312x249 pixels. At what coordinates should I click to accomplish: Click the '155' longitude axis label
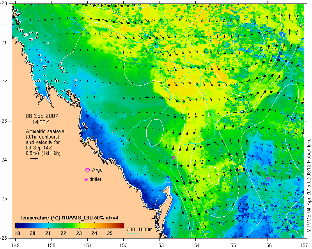pyautogui.click(x=232, y=245)
